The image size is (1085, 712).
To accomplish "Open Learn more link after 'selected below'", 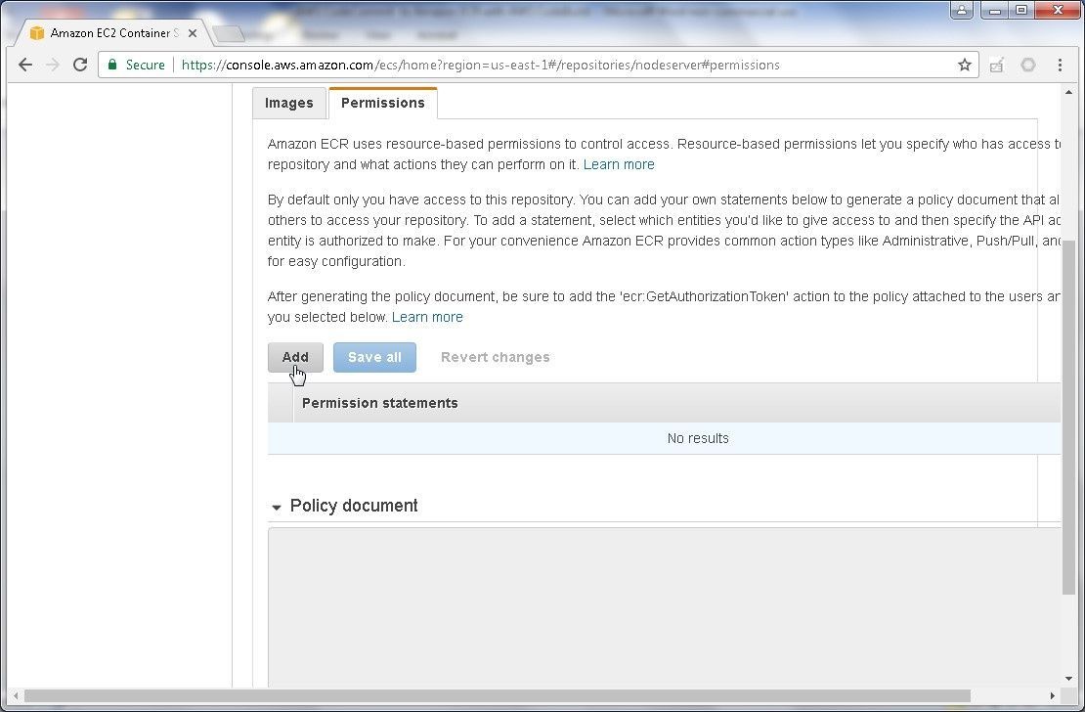I will [427, 317].
